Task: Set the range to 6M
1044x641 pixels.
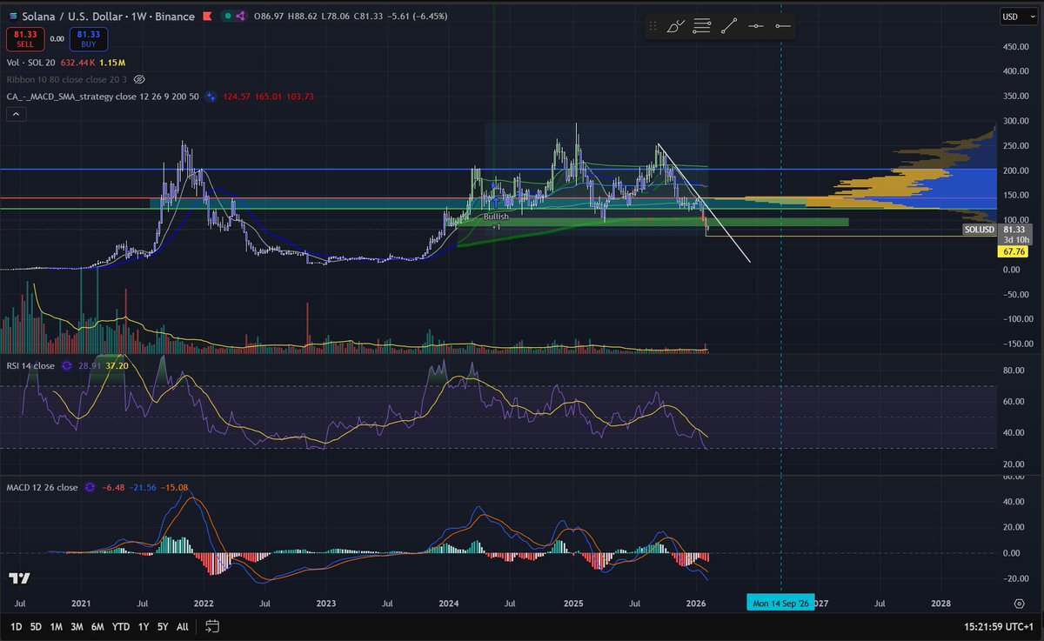Action: click(99, 626)
